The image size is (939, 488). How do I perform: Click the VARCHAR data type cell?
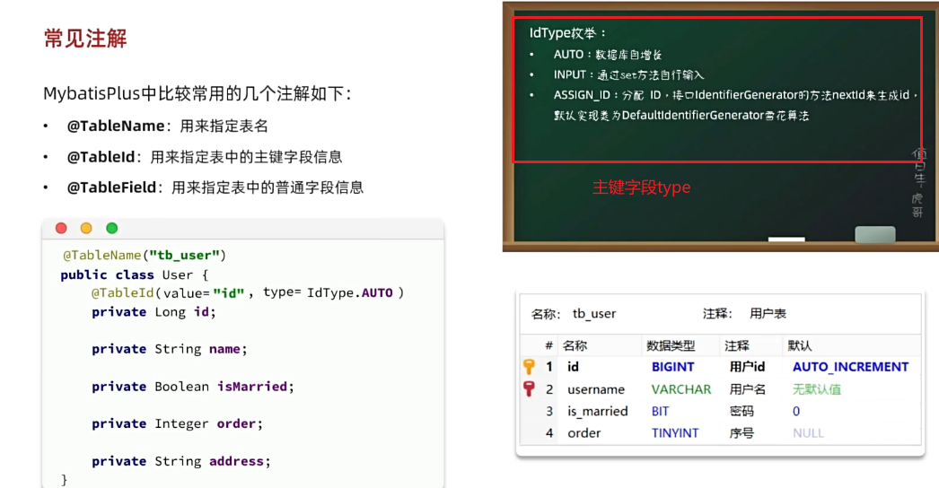pos(681,389)
